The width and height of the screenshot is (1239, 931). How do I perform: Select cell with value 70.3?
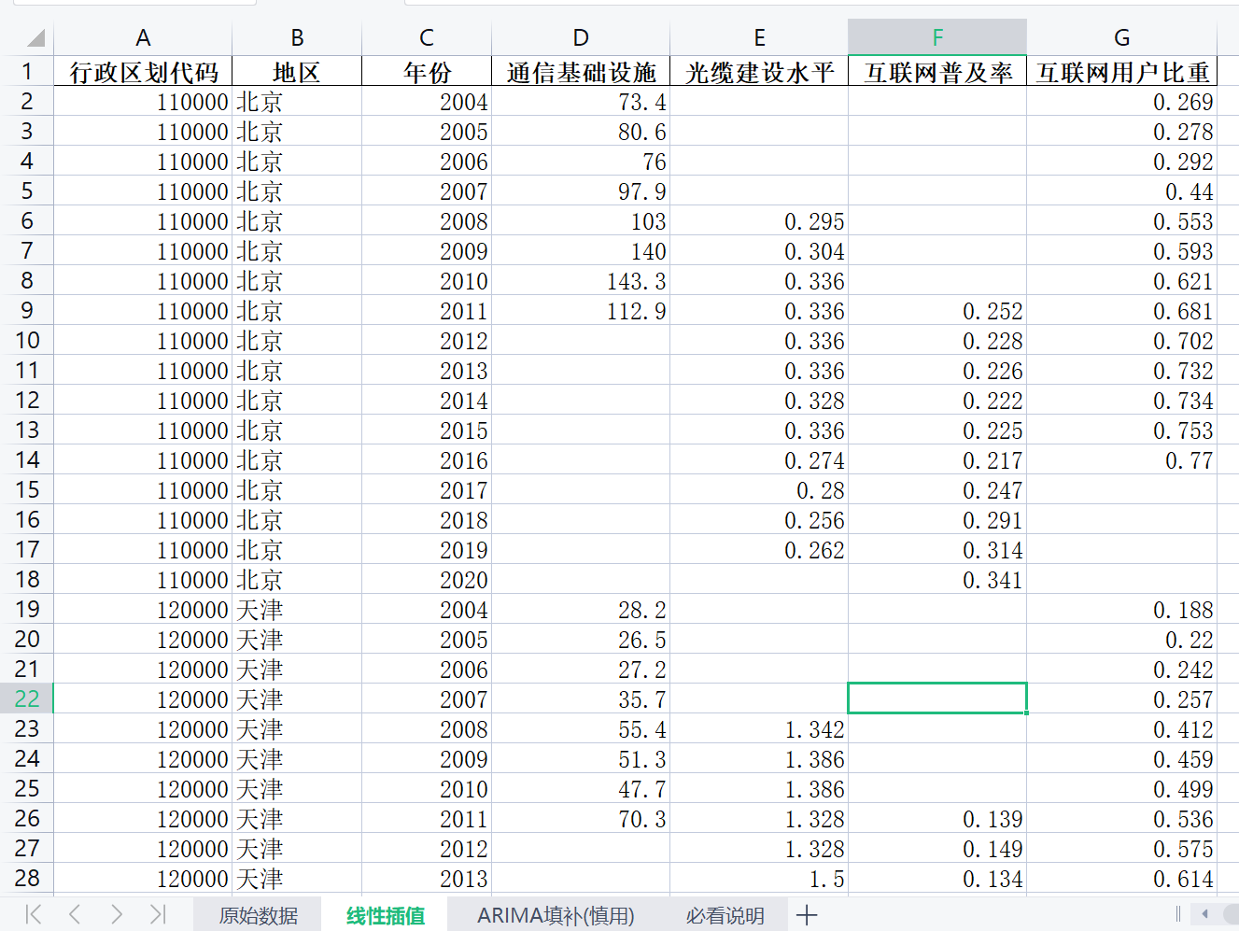point(581,818)
